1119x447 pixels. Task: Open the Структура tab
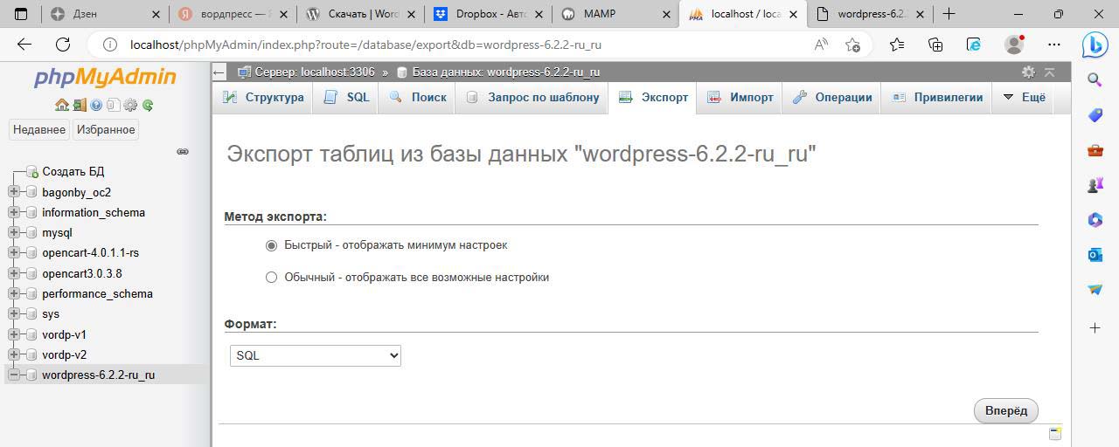pyautogui.click(x=264, y=98)
